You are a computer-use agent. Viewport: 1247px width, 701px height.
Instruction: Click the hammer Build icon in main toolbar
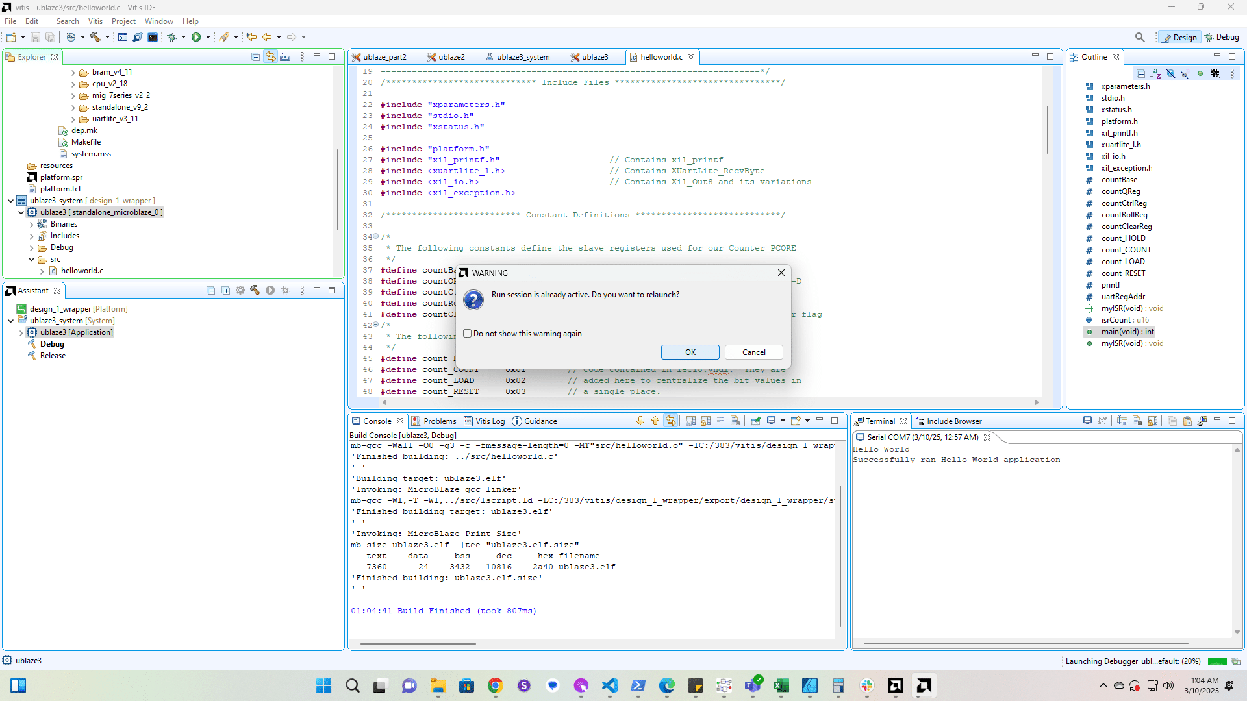click(x=95, y=37)
